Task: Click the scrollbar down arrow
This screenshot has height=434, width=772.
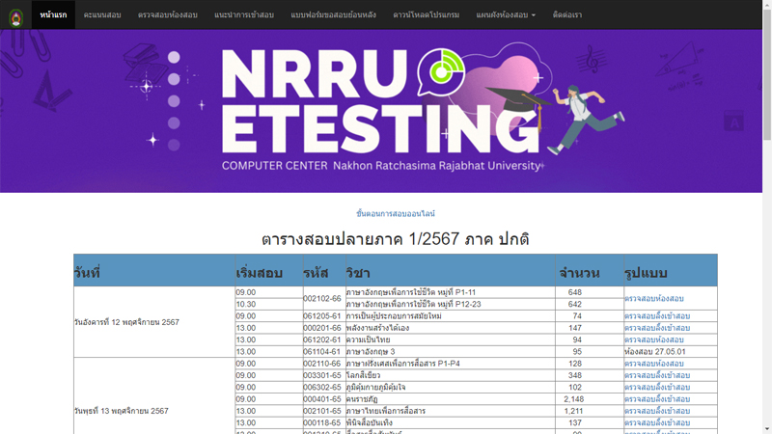Action: (x=766, y=428)
